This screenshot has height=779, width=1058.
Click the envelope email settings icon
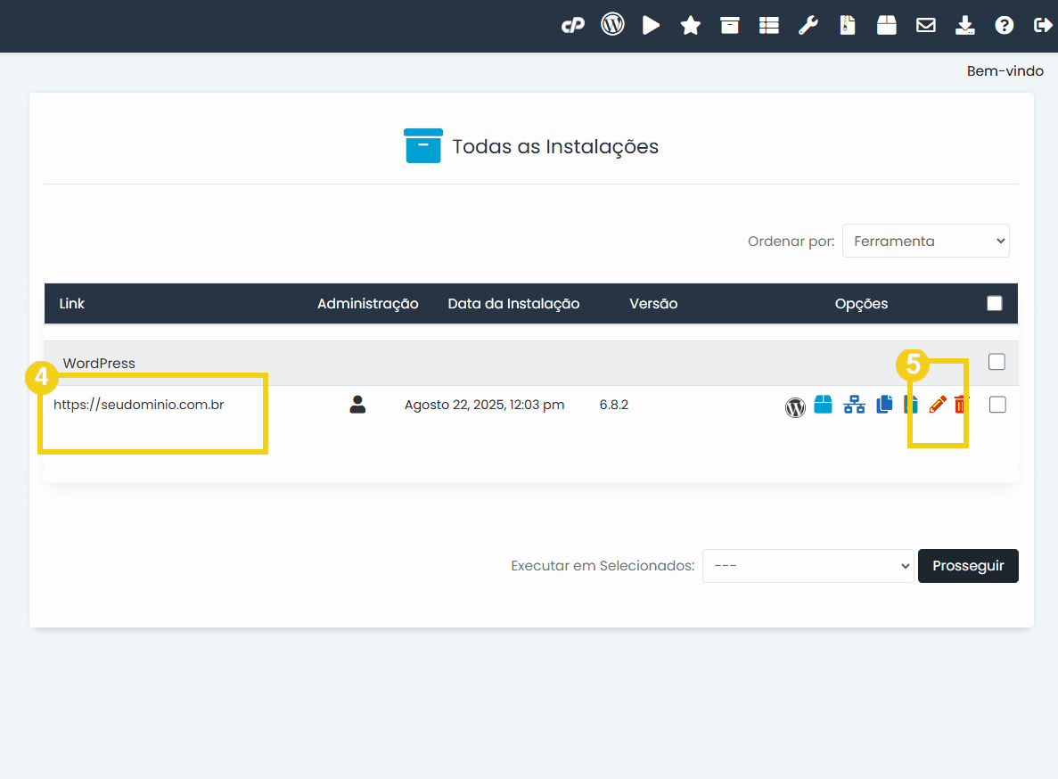tap(926, 26)
